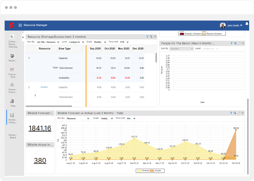Toggle the Strategic Utilisation legend swatch

[x=182, y=34]
